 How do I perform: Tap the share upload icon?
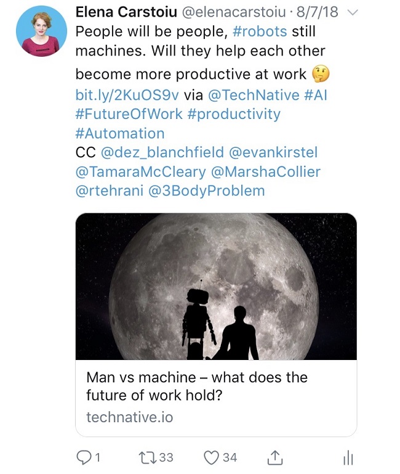(275, 457)
